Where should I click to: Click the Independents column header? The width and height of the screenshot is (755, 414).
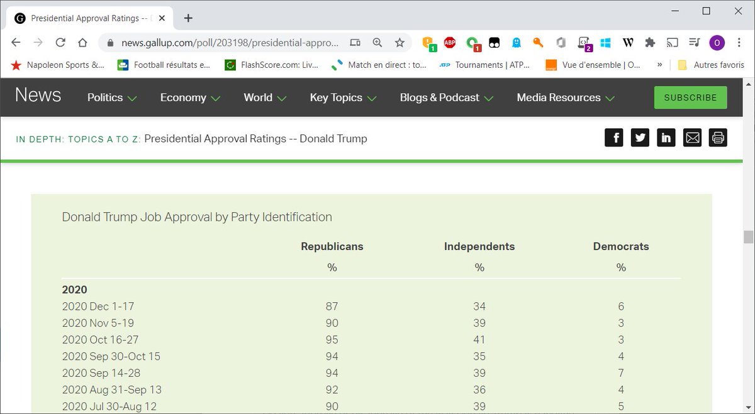479,246
